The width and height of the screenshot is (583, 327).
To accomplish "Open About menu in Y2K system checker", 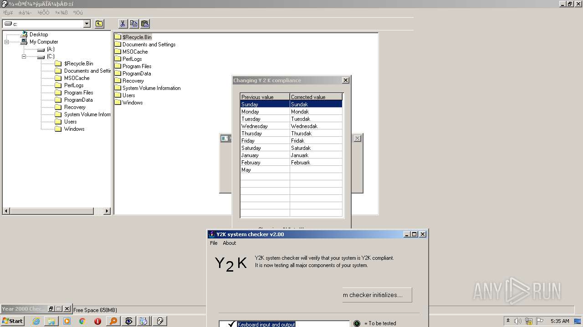I will (x=229, y=243).
